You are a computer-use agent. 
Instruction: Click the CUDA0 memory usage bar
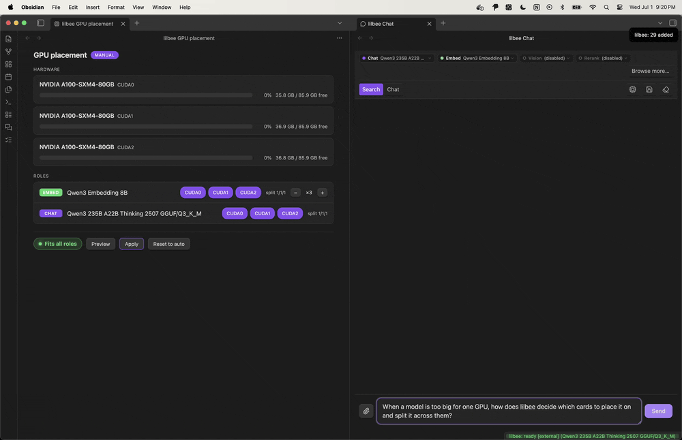146,95
